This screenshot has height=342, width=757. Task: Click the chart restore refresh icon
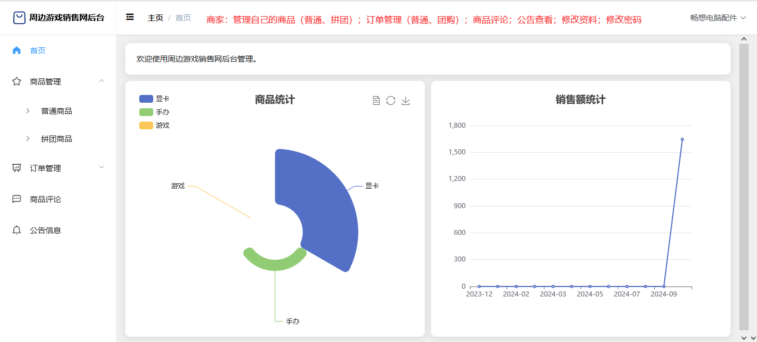click(391, 100)
